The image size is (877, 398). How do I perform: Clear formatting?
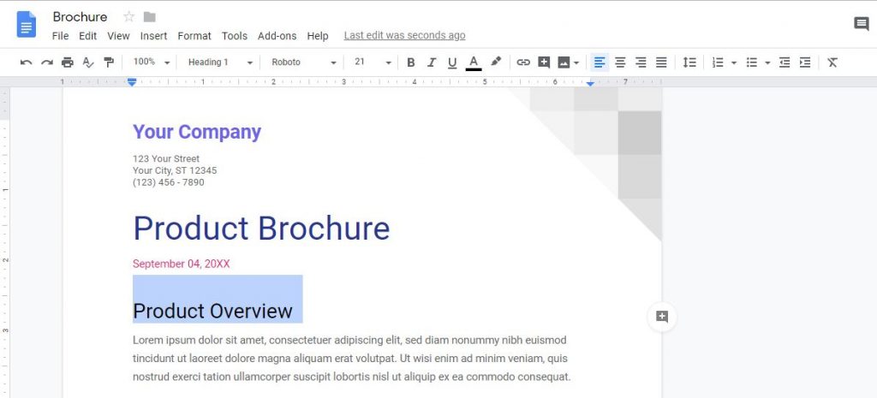[x=832, y=62]
